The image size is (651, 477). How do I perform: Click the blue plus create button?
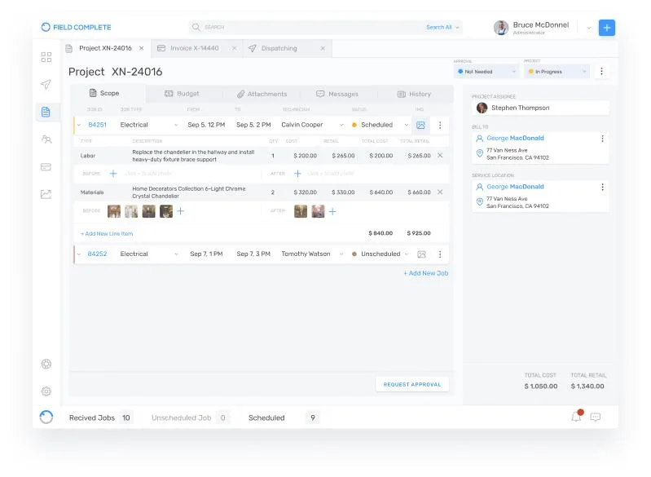pos(606,28)
